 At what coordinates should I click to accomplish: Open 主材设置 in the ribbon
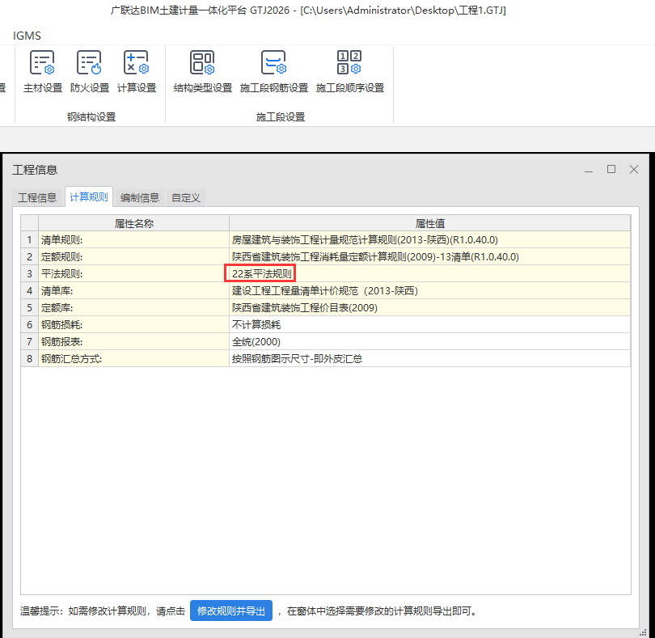point(43,71)
